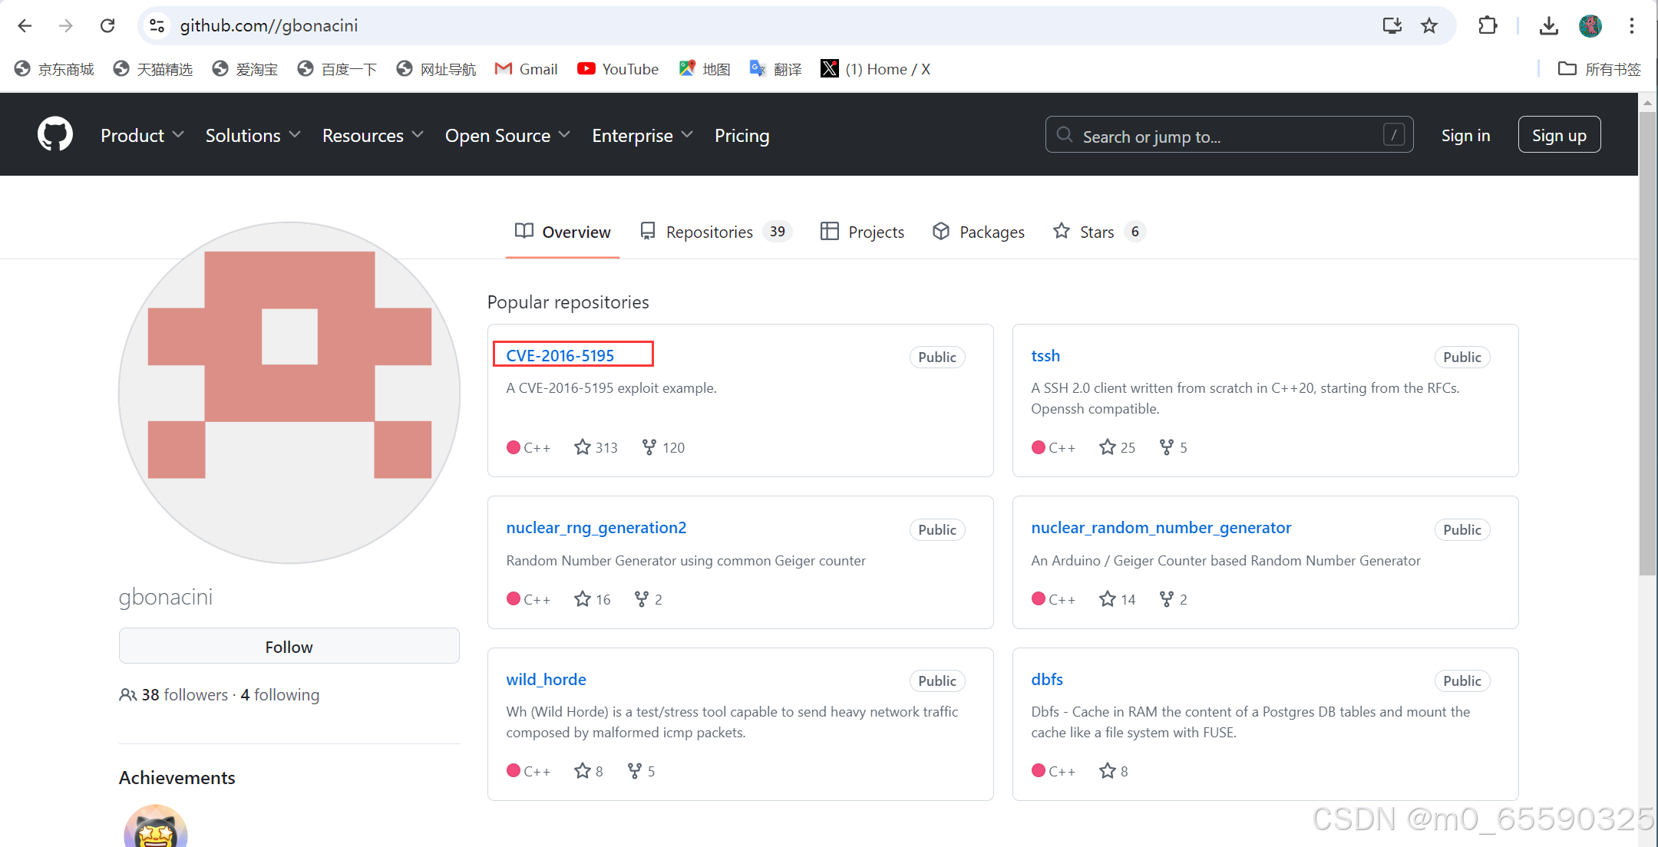1658x847 pixels.
Task: Click the Sign up button
Action: point(1558,135)
